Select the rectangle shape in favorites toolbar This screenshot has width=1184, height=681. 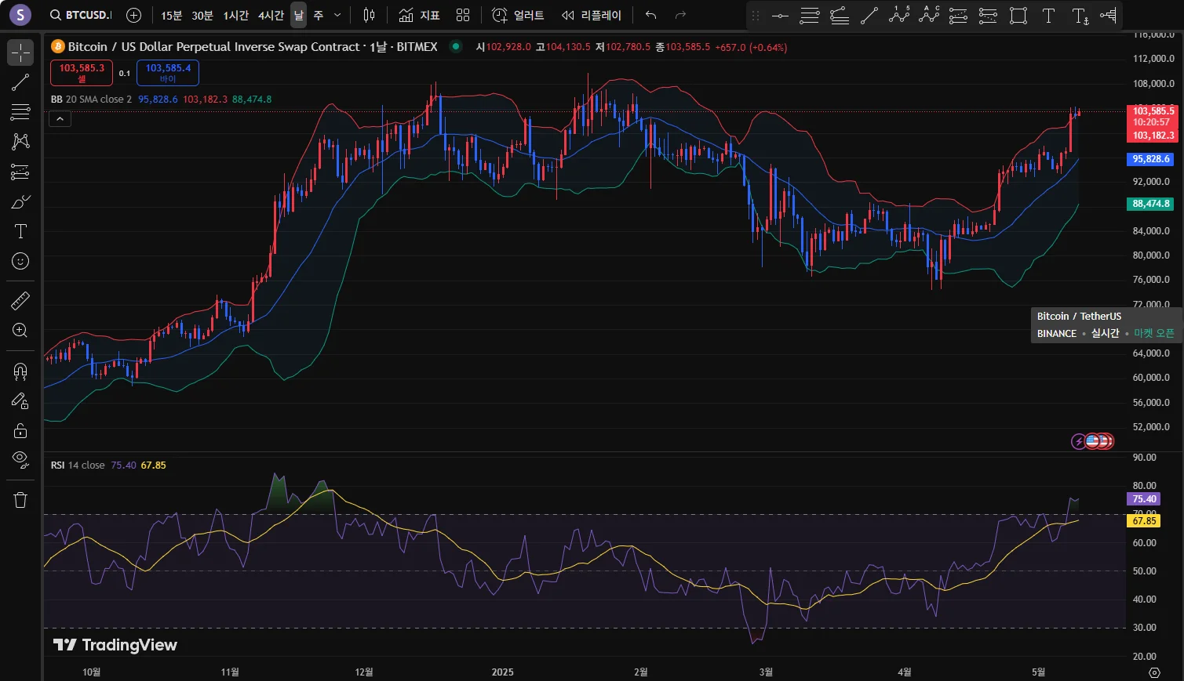tap(1018, 16)
